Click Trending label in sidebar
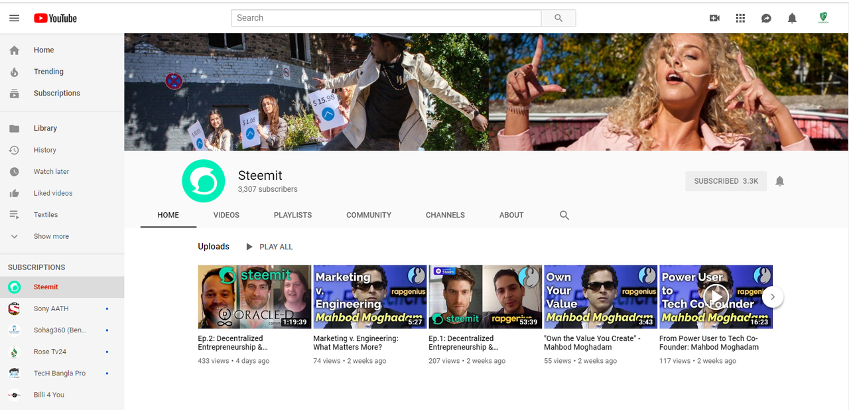This screenshot has width=849, height=410. pos(48,72)
